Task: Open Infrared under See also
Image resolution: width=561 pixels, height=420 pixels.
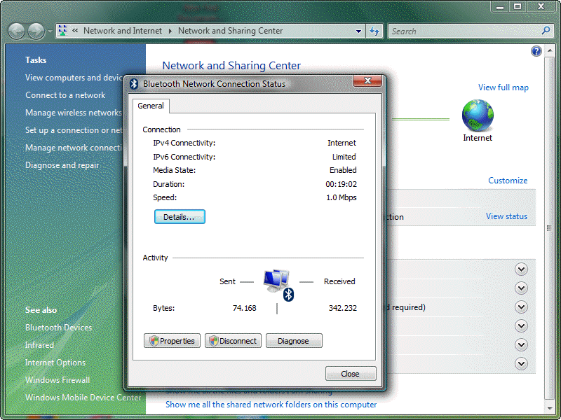Action: pyautogui.click(x=39, y=345)
